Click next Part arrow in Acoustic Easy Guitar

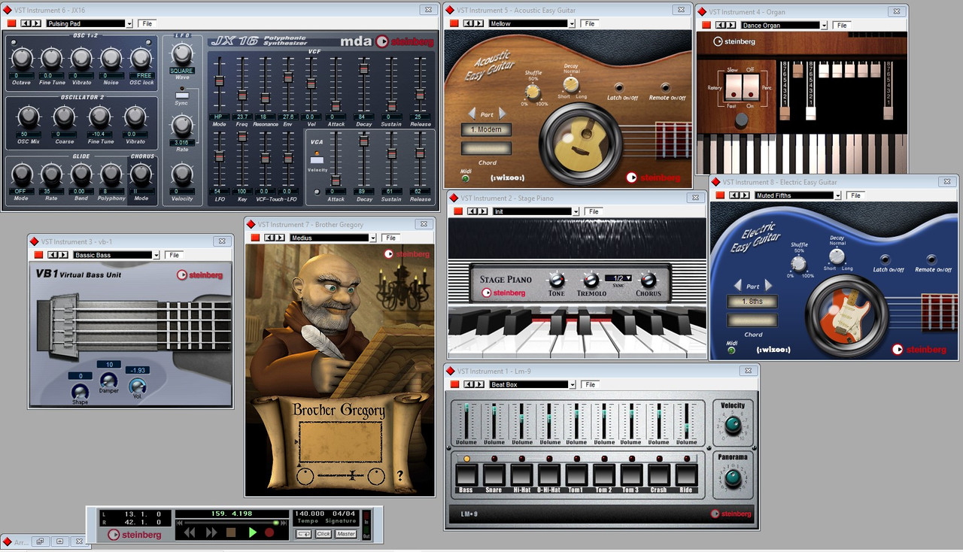tap(502, 114)
